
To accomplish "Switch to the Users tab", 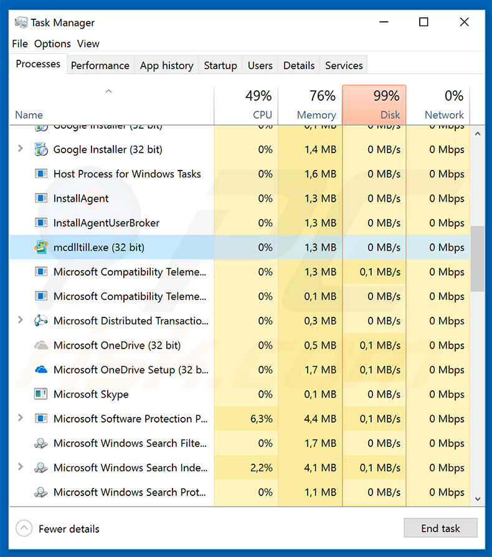I will pyautogui.click(x=260, y=65).
